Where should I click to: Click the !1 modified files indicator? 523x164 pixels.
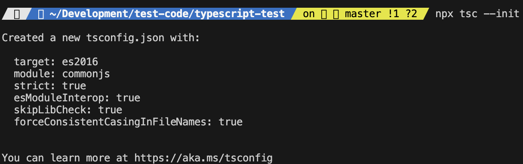coord(394,14)
